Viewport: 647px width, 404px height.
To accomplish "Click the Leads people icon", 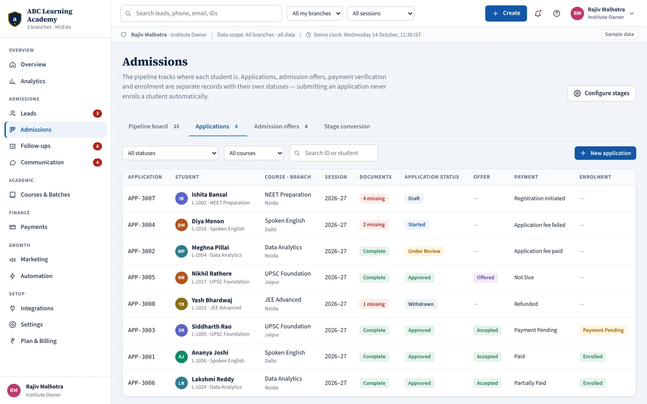I will [x=13, y=114].
